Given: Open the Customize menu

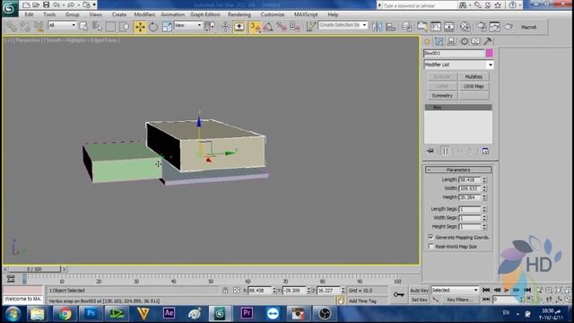Looking at the screenshot, I should point(273,14).
